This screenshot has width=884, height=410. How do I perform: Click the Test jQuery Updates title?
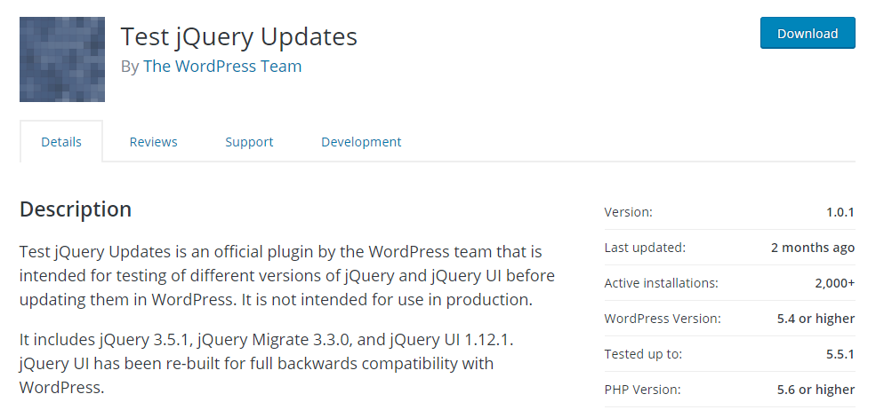[x=239, y=36]
